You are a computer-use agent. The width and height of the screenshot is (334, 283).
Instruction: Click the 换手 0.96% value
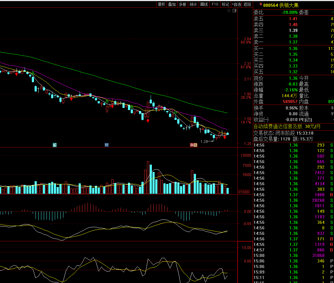(x=292, y=108)
